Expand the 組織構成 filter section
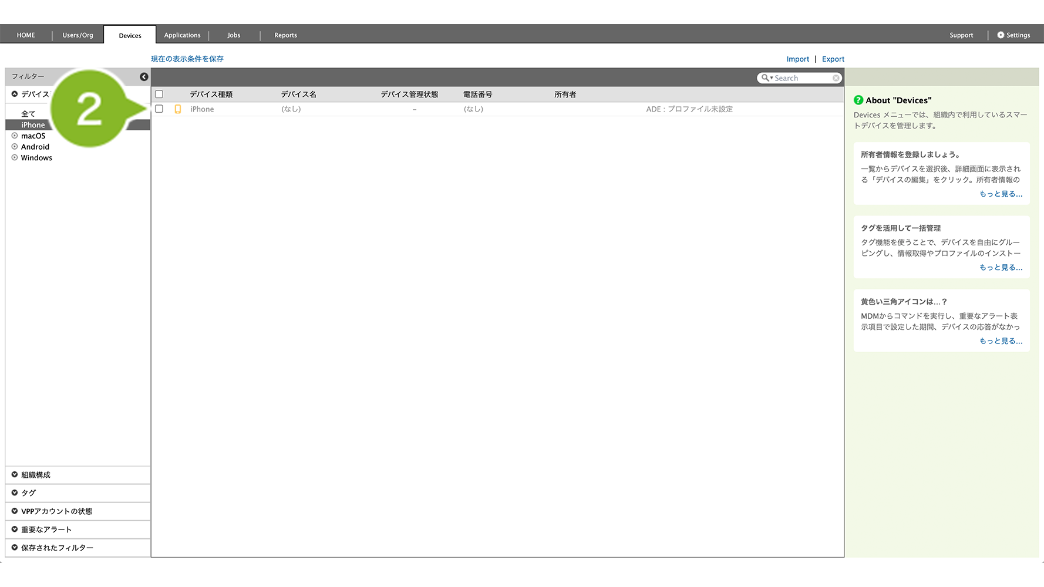Viewport: 1044px width, 587px height. [x=15, y=475]
